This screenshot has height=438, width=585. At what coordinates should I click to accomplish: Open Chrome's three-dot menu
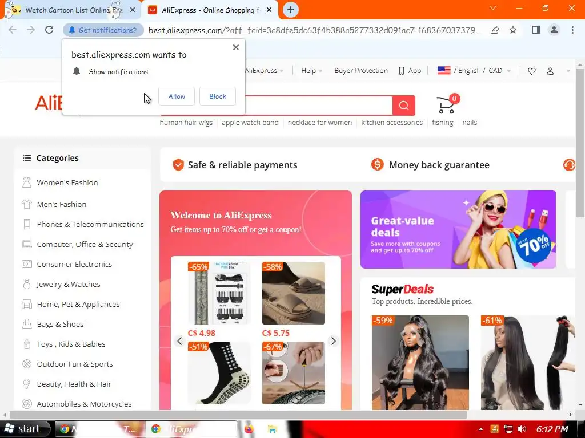tap(572, 30)
